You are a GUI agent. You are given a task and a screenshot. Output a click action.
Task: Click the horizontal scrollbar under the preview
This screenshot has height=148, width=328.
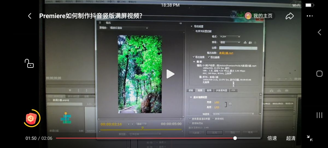[140, 119]
